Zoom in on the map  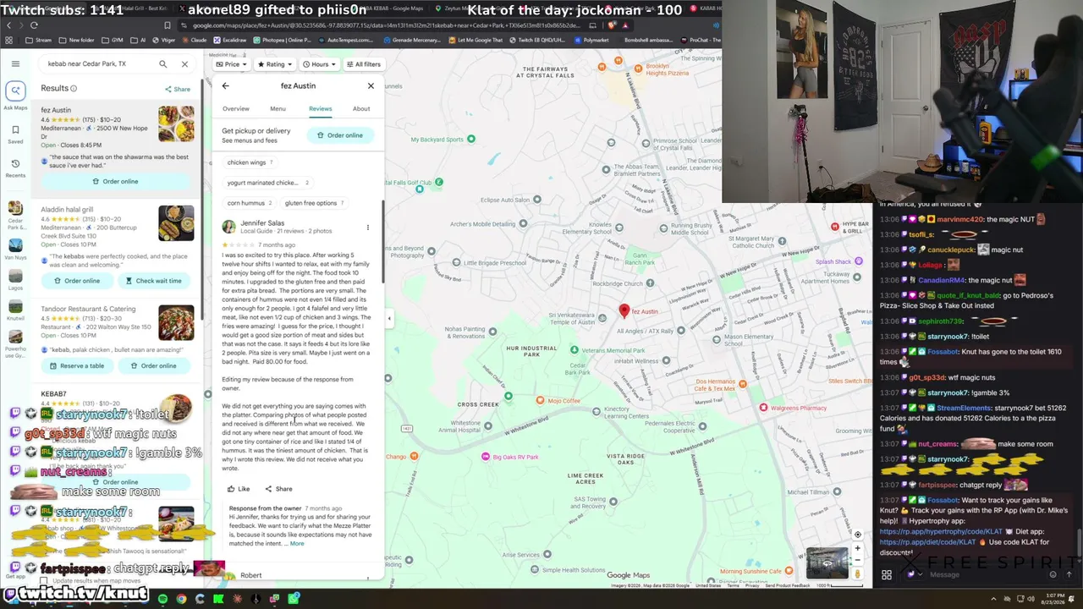(x=857, y=548)
